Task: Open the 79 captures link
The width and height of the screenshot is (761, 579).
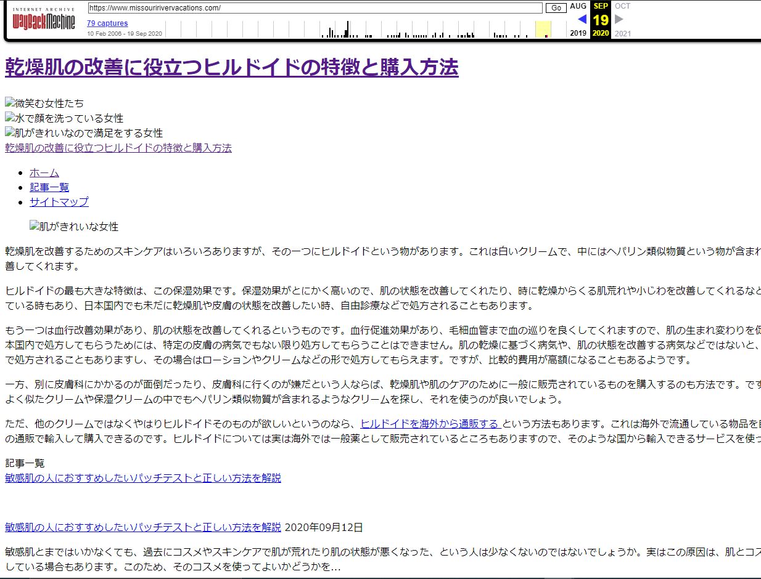Action: tap(107, 23)
